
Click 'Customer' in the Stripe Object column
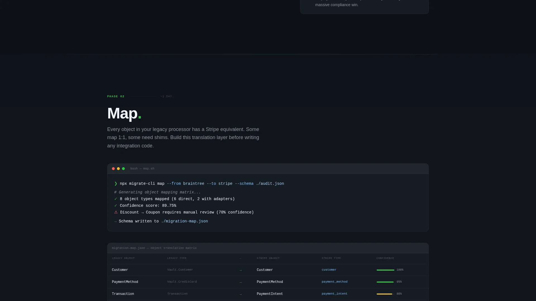click(x=265, y=270)
